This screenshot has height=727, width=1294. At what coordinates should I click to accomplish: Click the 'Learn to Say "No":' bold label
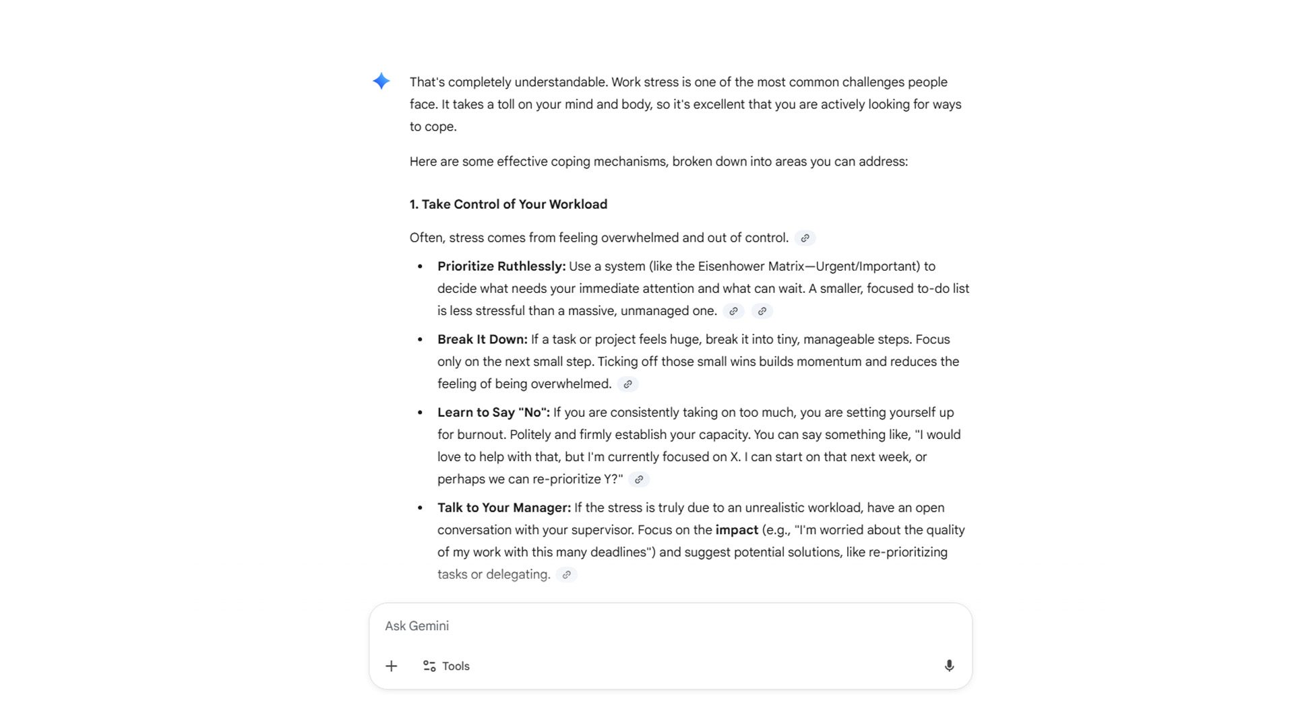(x=493, y=413)
